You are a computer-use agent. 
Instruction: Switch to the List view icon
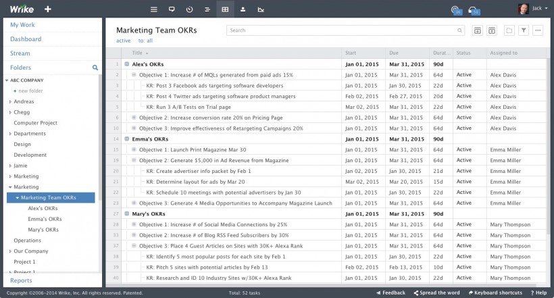[x=153, y=9]
